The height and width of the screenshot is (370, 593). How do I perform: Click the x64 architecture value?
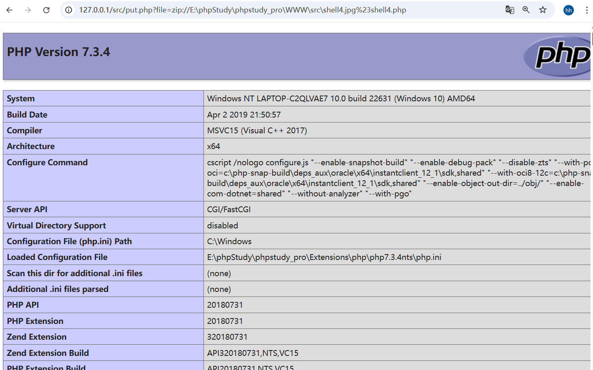[213, 146]
